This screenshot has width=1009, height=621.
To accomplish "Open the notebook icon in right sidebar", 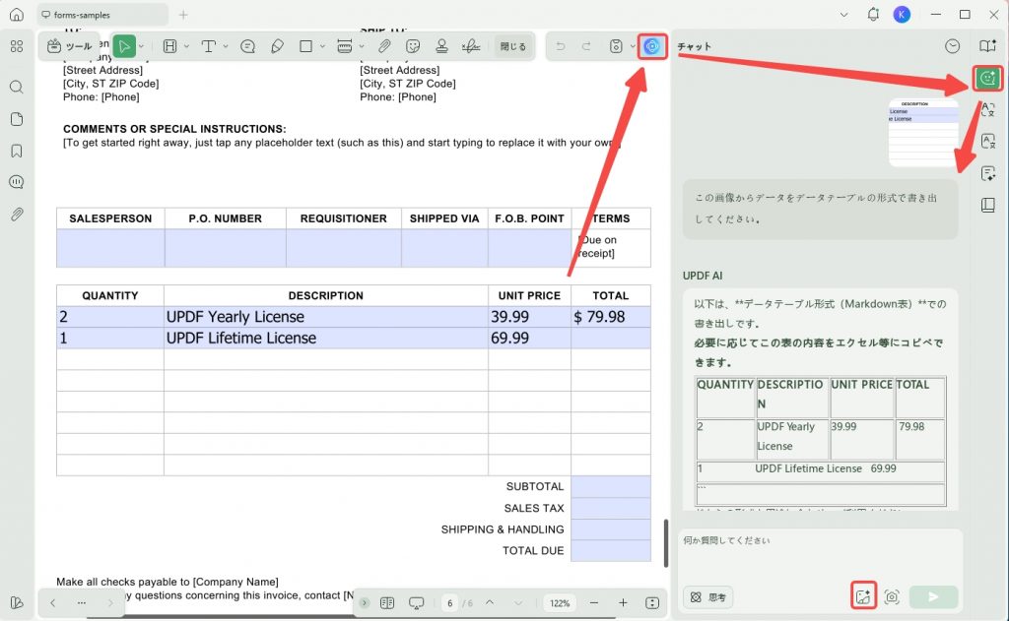I will [x=988, y=205].
